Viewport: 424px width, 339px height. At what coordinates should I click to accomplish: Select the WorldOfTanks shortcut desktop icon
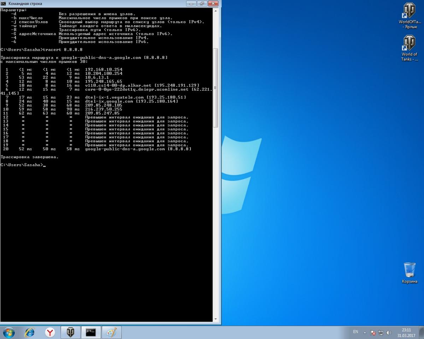point(409,16)
